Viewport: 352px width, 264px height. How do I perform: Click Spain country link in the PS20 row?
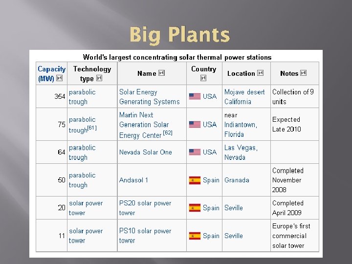(x=211, y=208)
